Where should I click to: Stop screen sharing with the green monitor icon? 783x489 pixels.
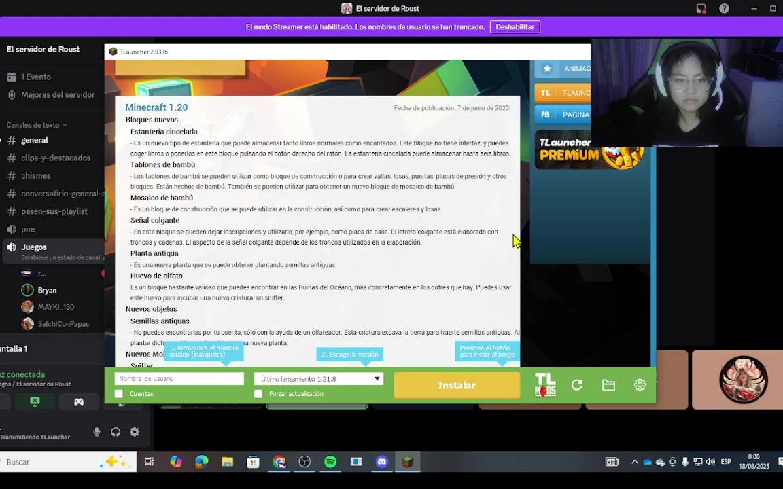coord(35,401)
